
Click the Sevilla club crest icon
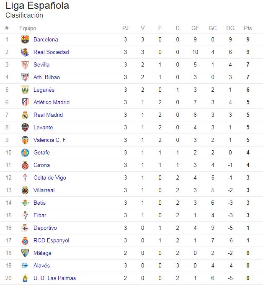tap(25, 65)
